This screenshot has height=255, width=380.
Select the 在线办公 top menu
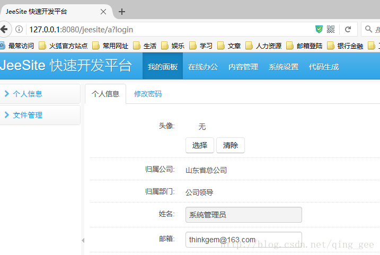(203, 67)
